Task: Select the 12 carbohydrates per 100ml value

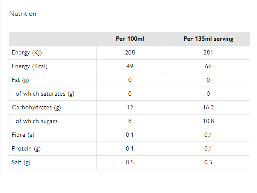Action: click(130, 108)
